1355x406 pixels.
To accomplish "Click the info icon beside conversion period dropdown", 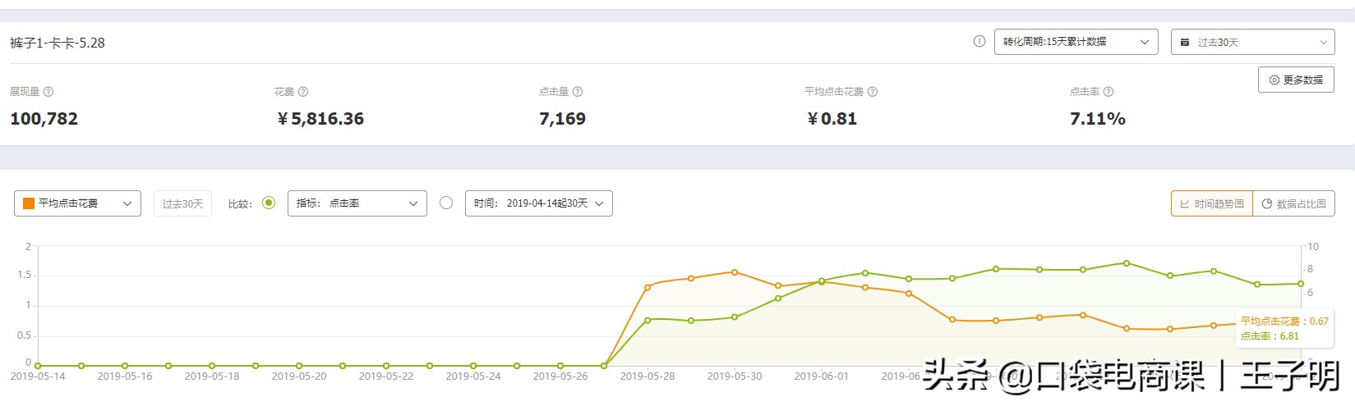I will 979,41.
